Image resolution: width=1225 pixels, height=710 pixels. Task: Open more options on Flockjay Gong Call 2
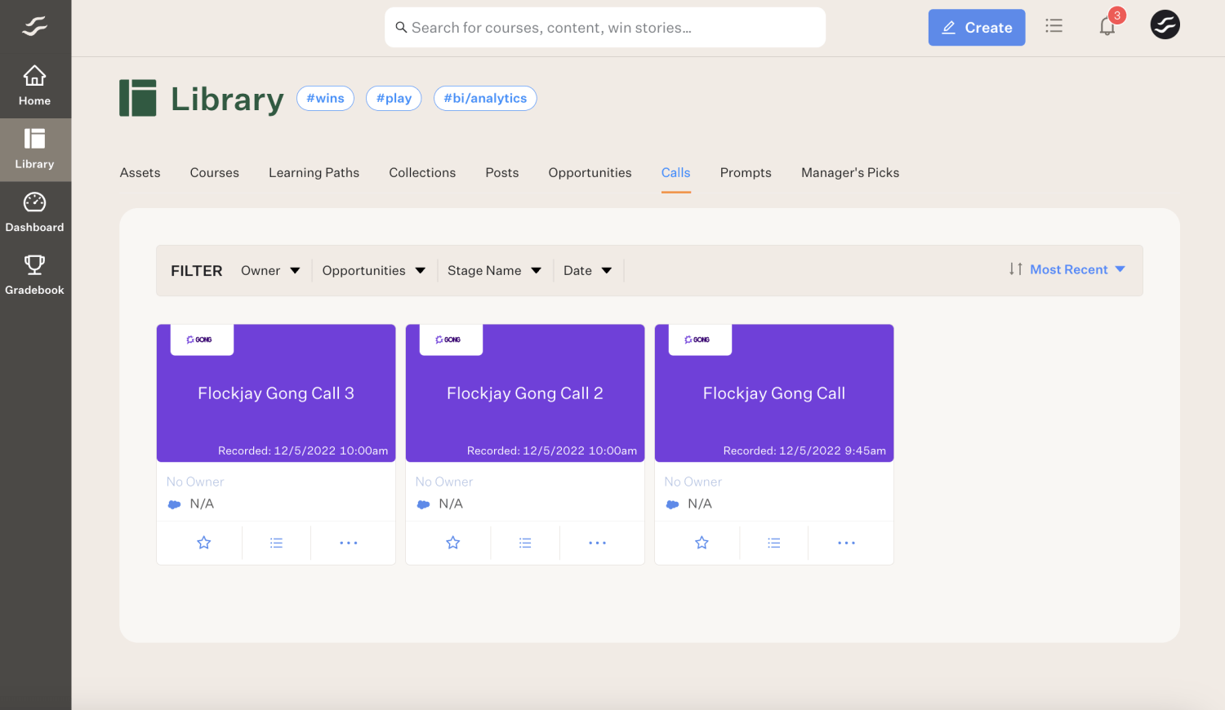(x=597, y=543)
